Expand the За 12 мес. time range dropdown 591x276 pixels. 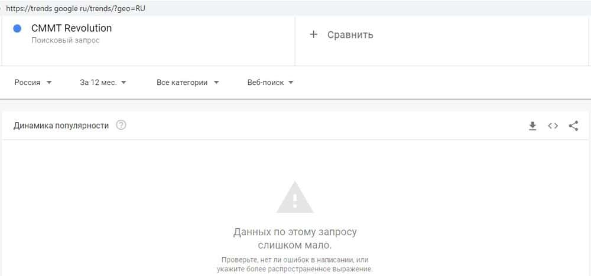(x=103, y=83)
